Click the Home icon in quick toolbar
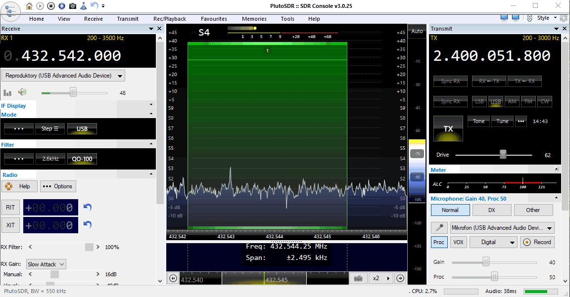 pyautogui.click(x=29, y=6)
